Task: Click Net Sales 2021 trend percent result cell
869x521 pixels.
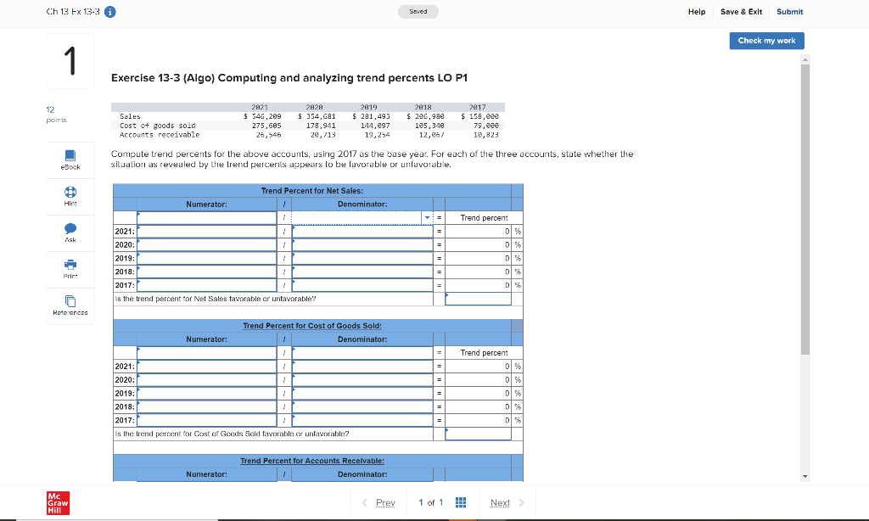Action: coord(478,231)
